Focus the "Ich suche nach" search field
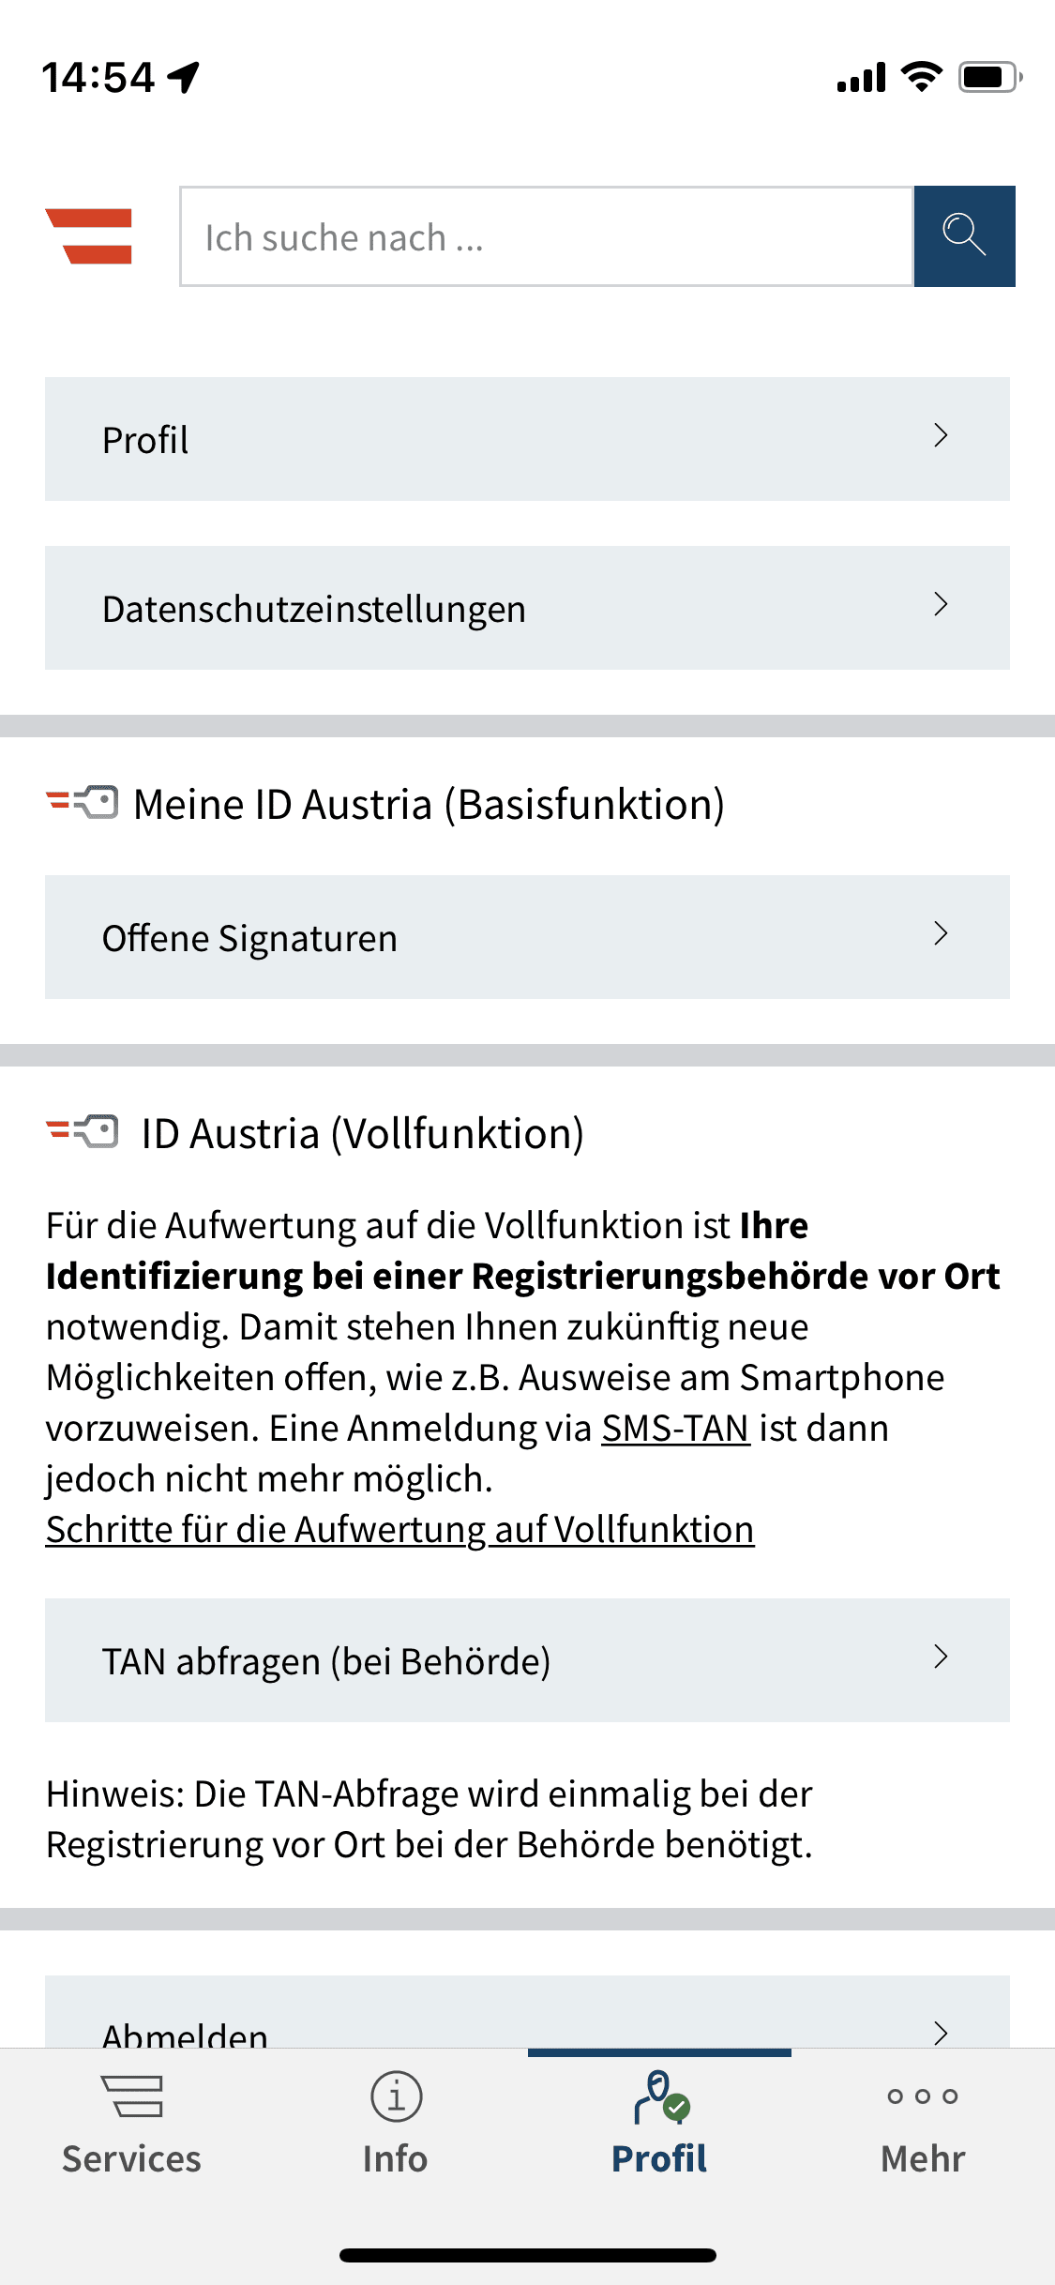Screen dimensions: 1055x2285 click(x=546, y=236)
